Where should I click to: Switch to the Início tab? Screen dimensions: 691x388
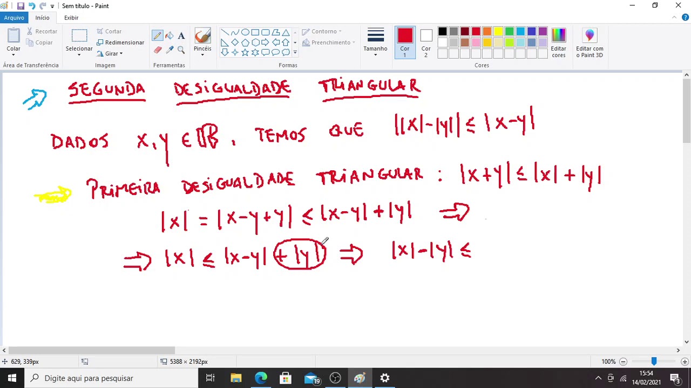click(x=42, y=18)
